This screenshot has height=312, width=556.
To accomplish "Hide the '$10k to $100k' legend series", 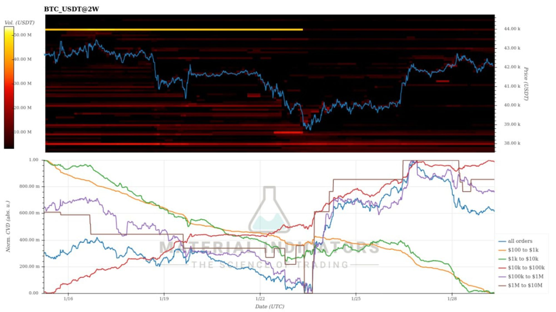I will tap(526, 268).
